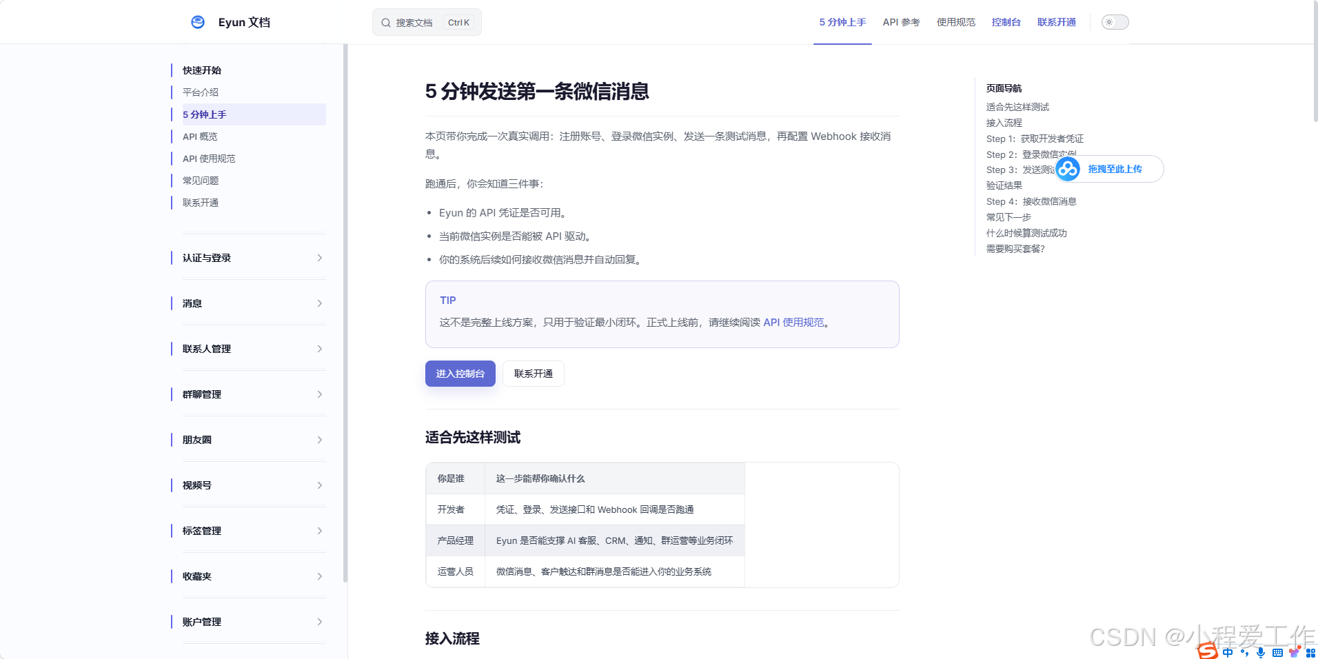1318x659 pixels.
Task: Follow the API 使用规范 link in the TIP box
Action: (793, 323)
